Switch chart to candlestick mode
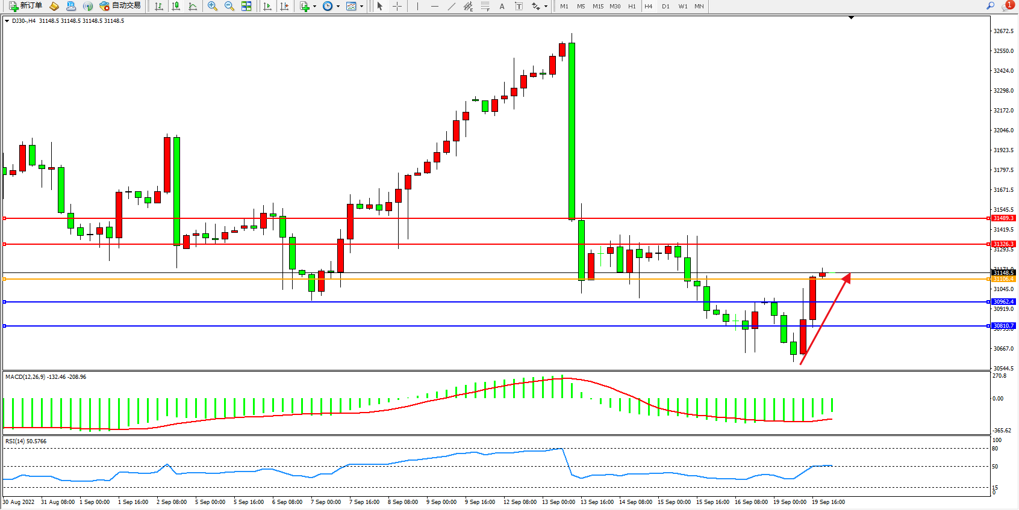 click(x=176, y=6)
